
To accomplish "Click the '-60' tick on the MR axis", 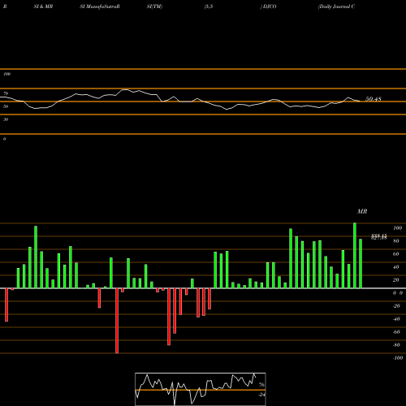I will tap(396, 332).
